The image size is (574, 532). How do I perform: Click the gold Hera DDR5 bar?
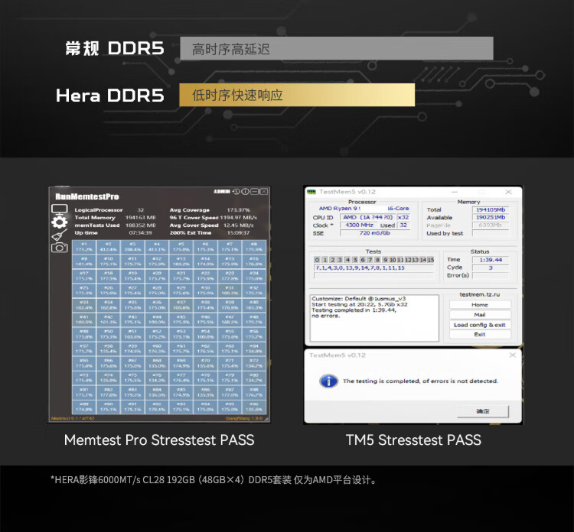[297, 96]
